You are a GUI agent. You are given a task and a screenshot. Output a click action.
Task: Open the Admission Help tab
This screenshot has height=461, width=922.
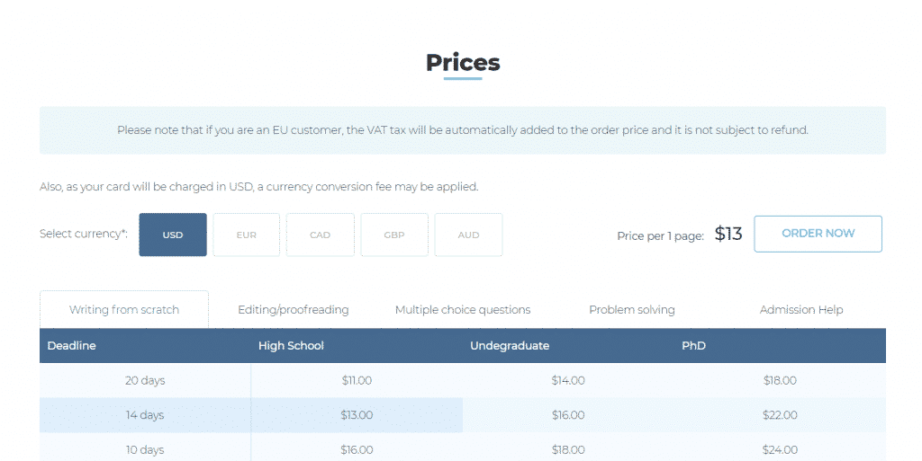pos(800,309)
